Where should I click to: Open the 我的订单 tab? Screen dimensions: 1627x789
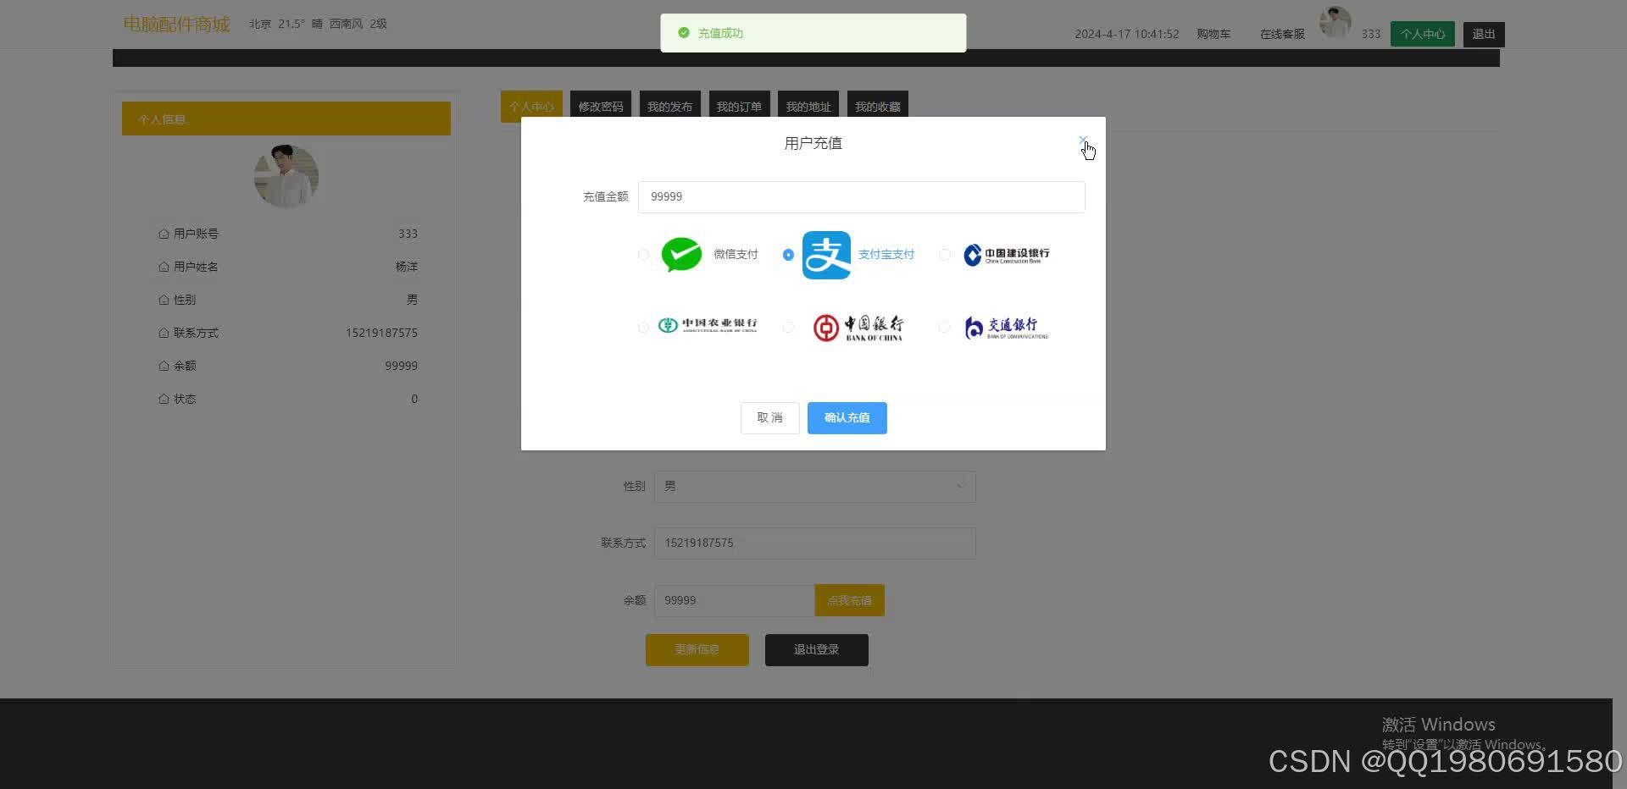(738, 106)
